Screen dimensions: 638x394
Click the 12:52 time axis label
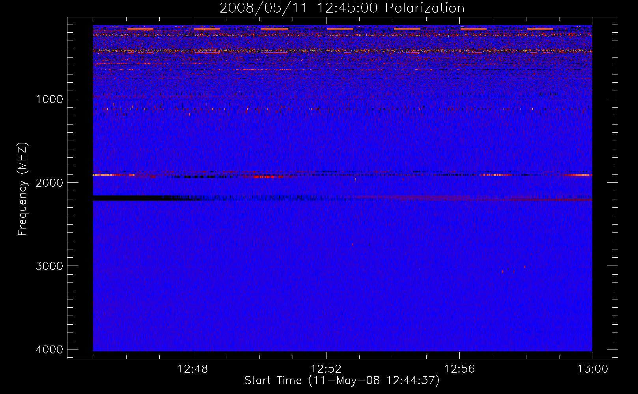pyautogui.click(x=326, y=369)
